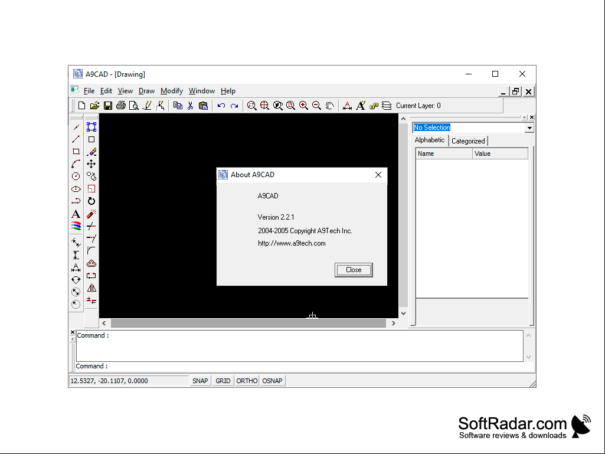The width and height of the screenshot is (605, 454).
Task: Undo the last action
Action: point(221,106)
